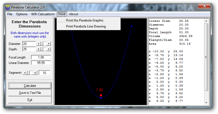This screenshot has width=218, height=114.
Task: Click the Parabola Calculator app icon in title bar
Action: (8, 7)
